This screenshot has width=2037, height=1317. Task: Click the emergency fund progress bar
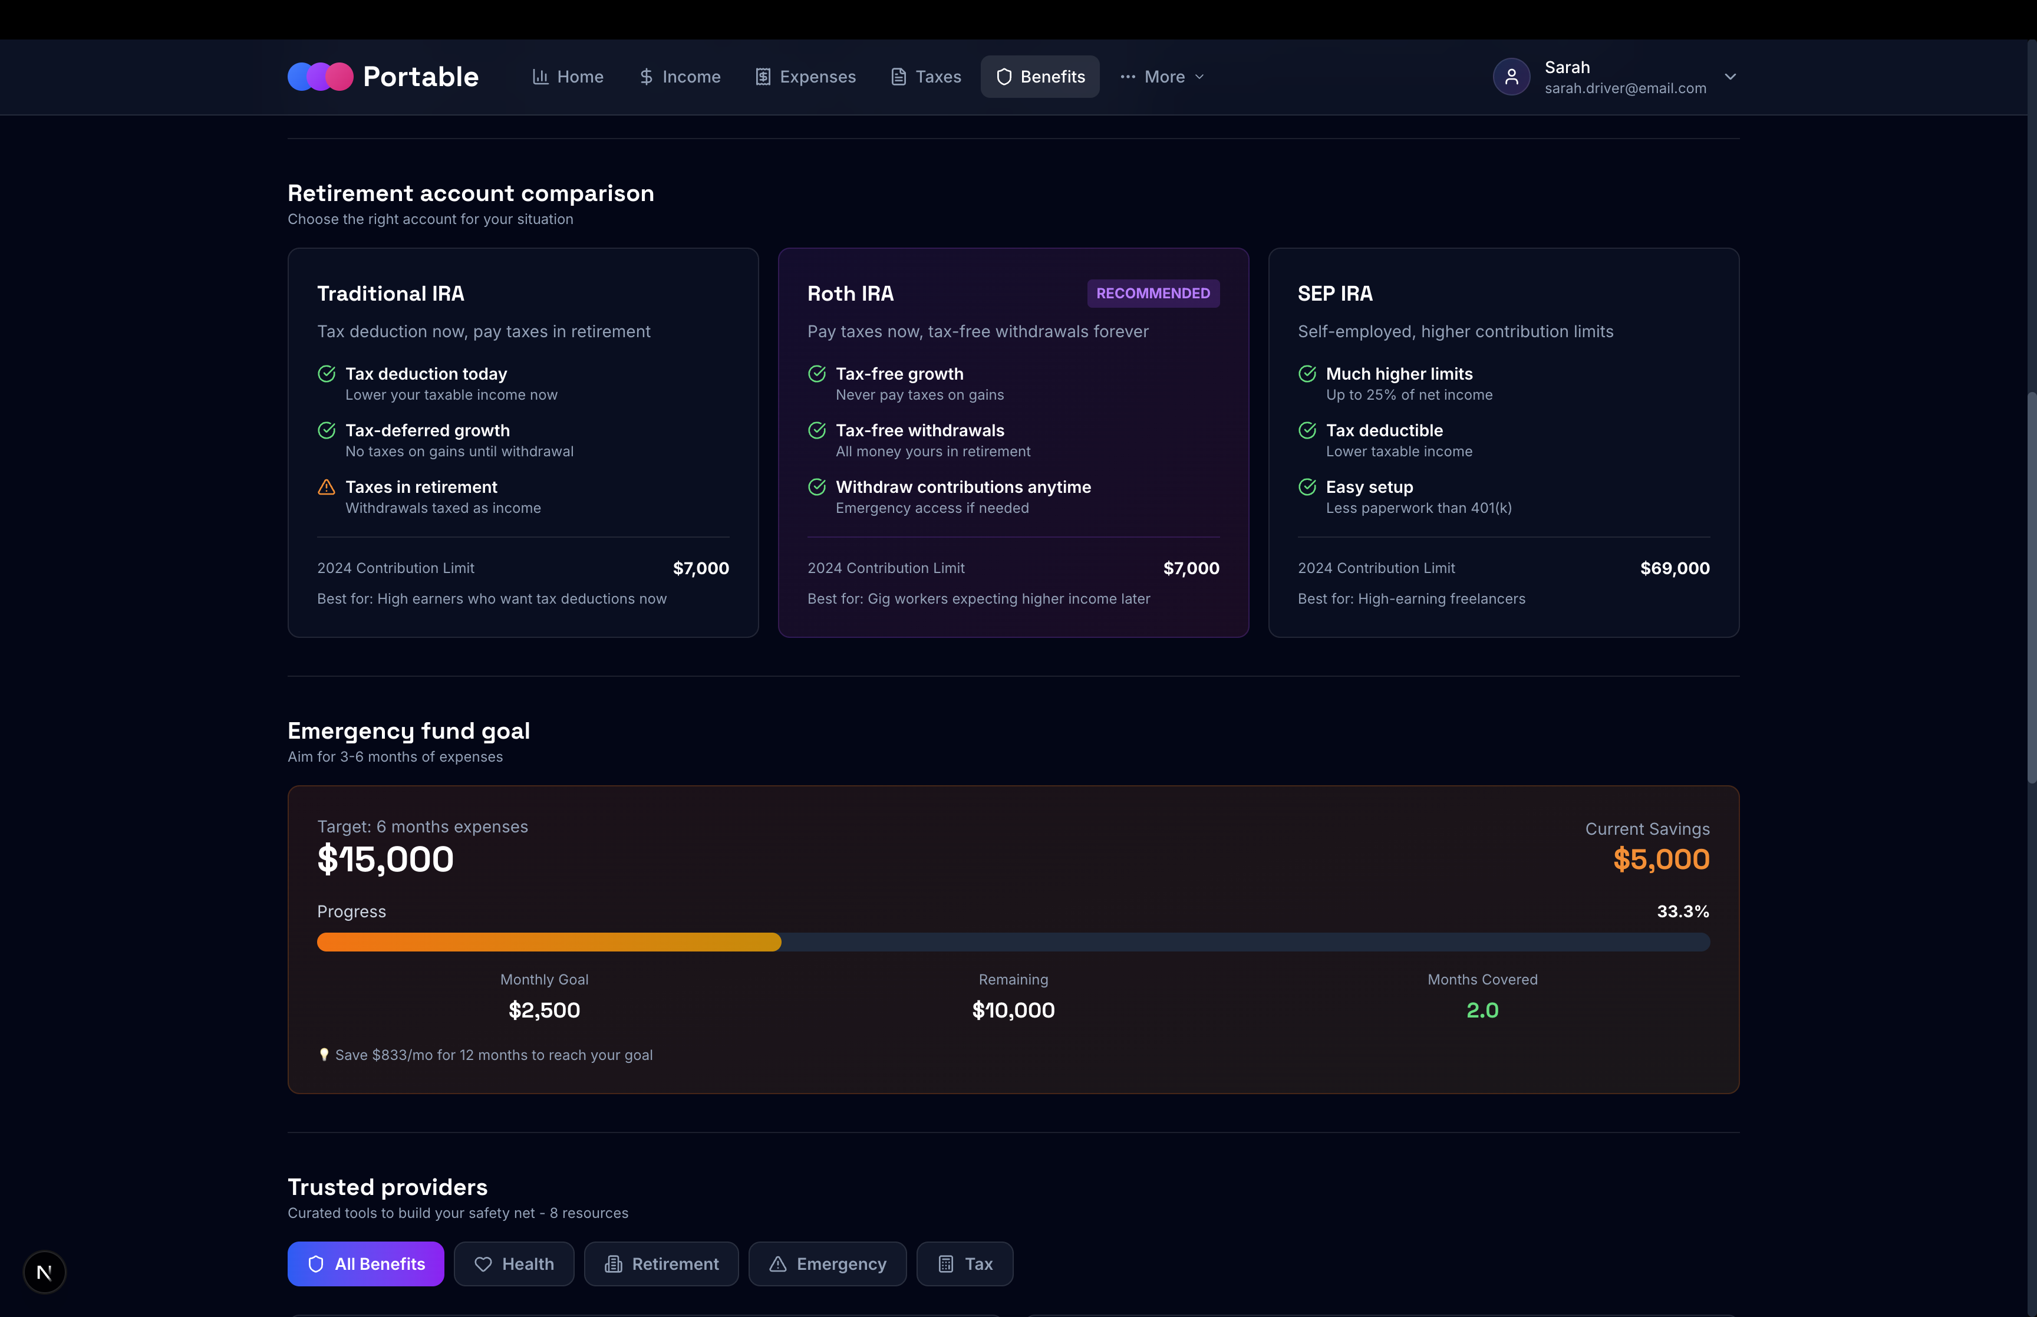point(1013,941)
